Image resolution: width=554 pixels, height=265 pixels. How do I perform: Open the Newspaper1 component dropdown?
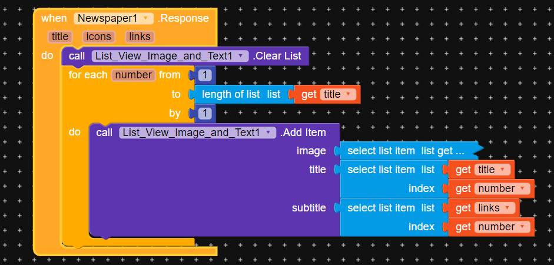(x=146, y=18)
